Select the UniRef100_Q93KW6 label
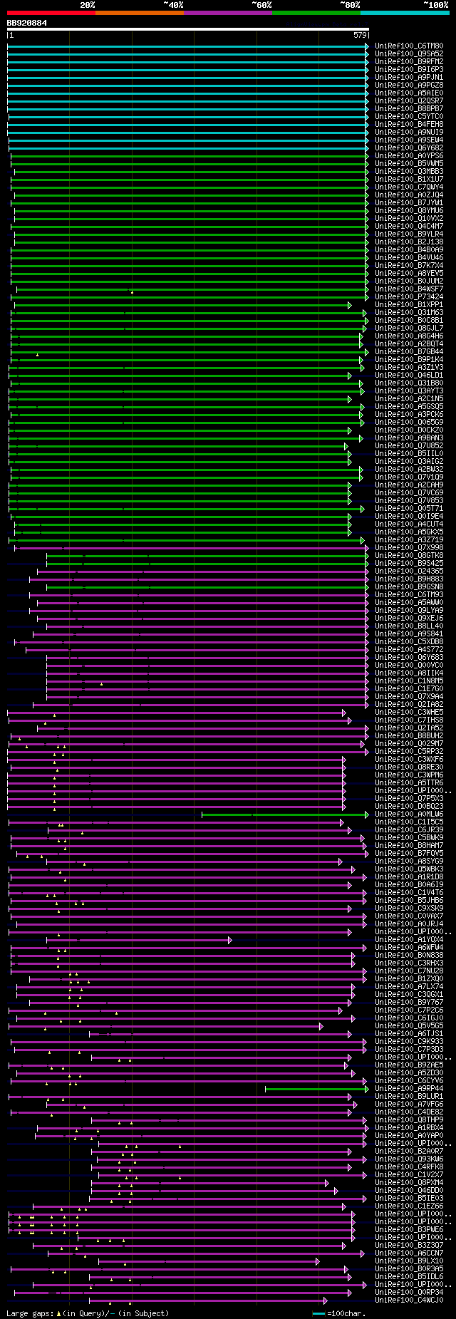The image size is (456, 1319). coord(409,1159)
